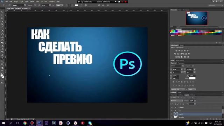Open Chrome from taskbar
Image resolution: width=224 pixels, height=126 pixels.
click(x=25, y=123)
